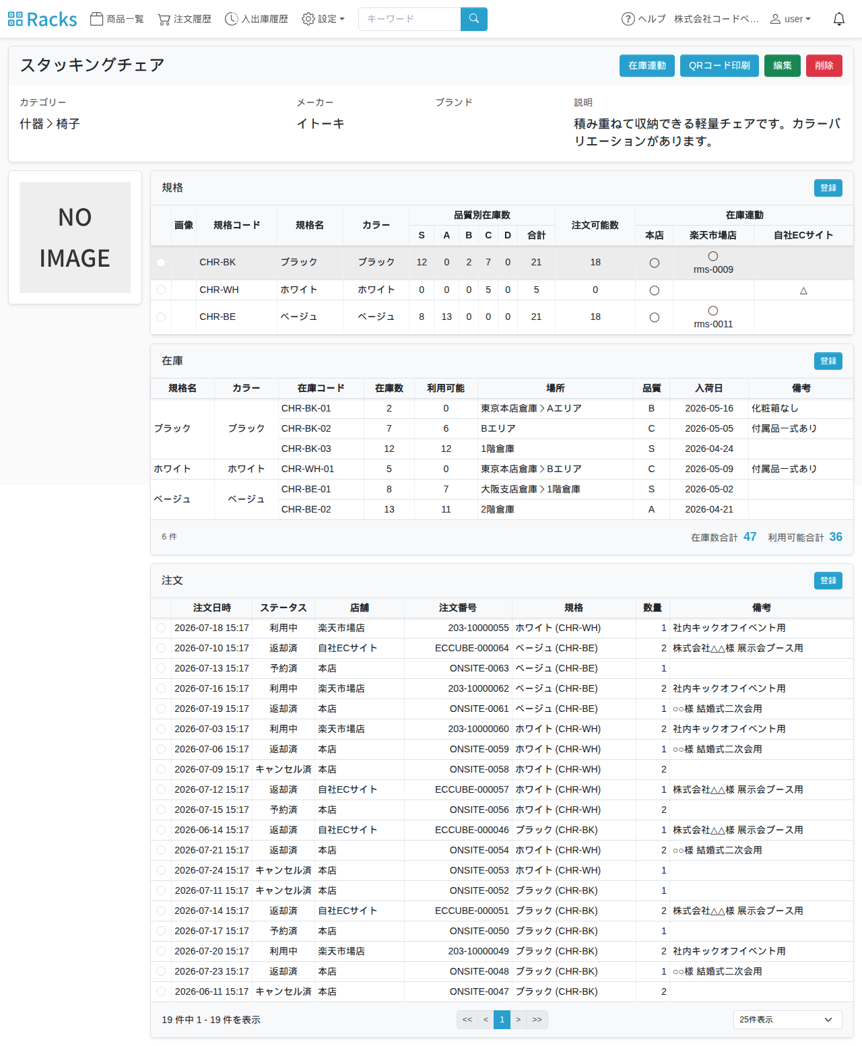Focus the キーワード search field

click(x=409, y=19)
